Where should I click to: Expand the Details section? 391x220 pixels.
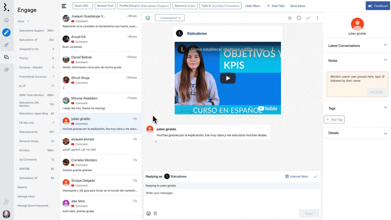pyautogui.click(x=385, y=133)
